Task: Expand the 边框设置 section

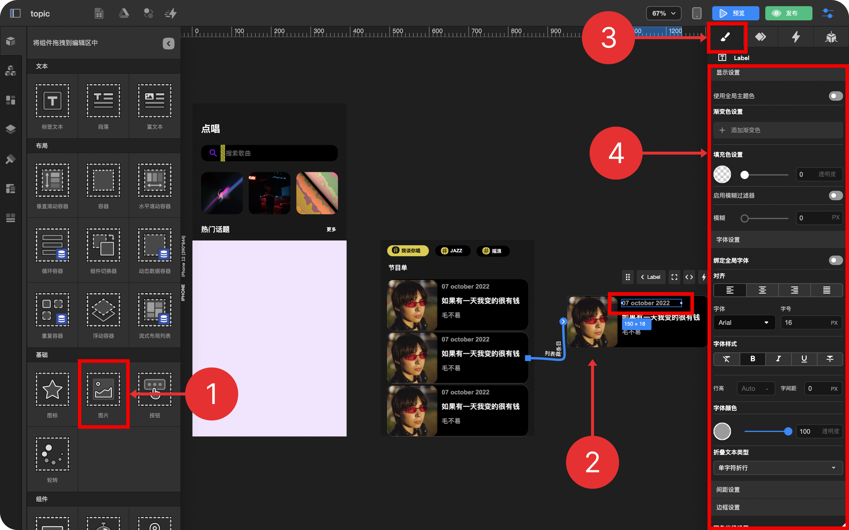Action: (x=778, y=507)
